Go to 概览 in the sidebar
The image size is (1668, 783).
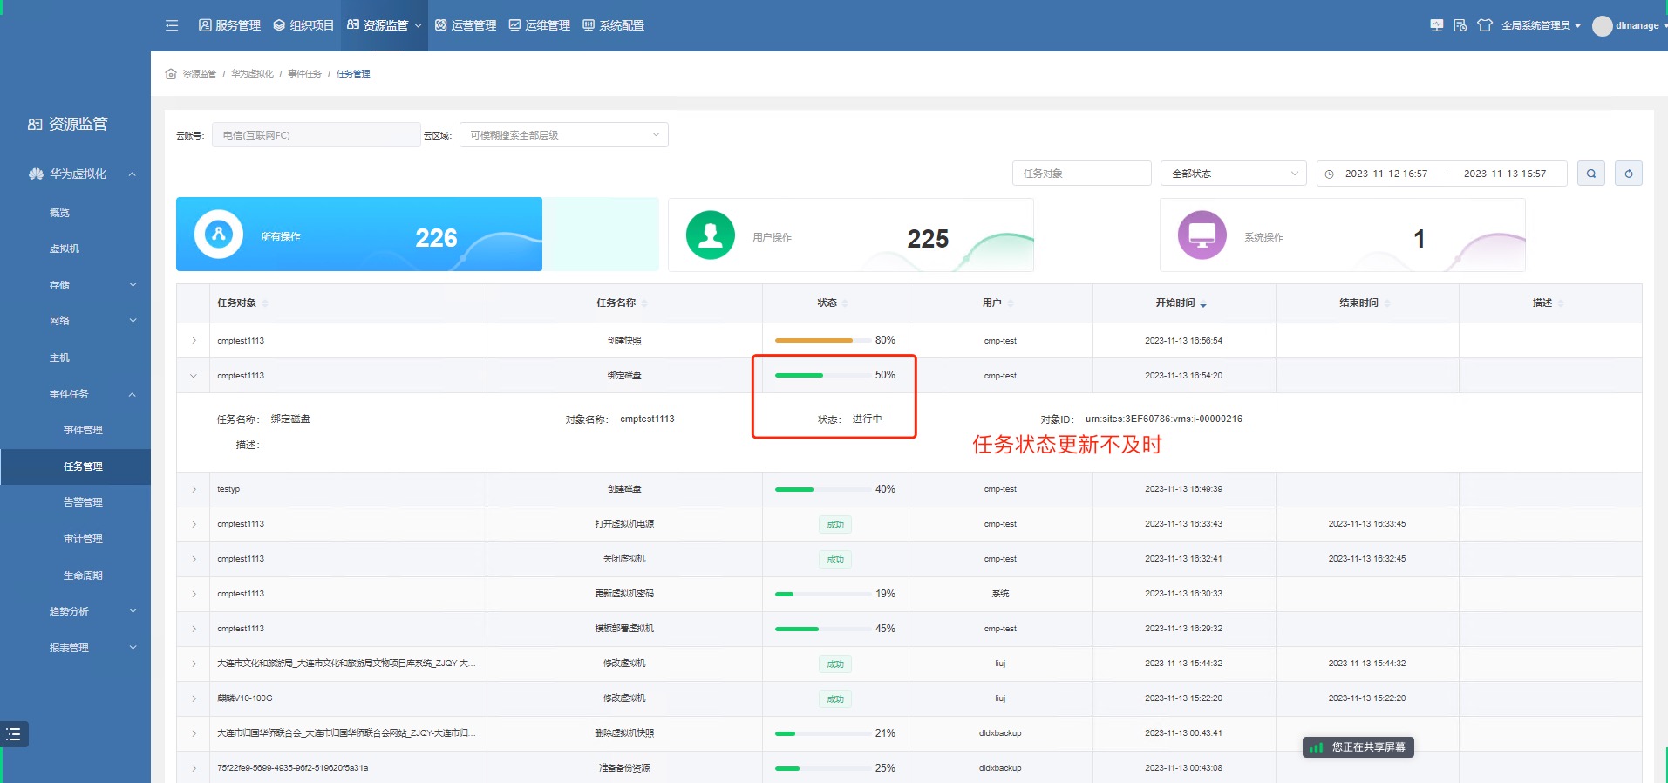[59, 213]
